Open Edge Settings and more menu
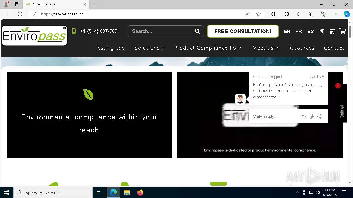 [x=335, y=14]
